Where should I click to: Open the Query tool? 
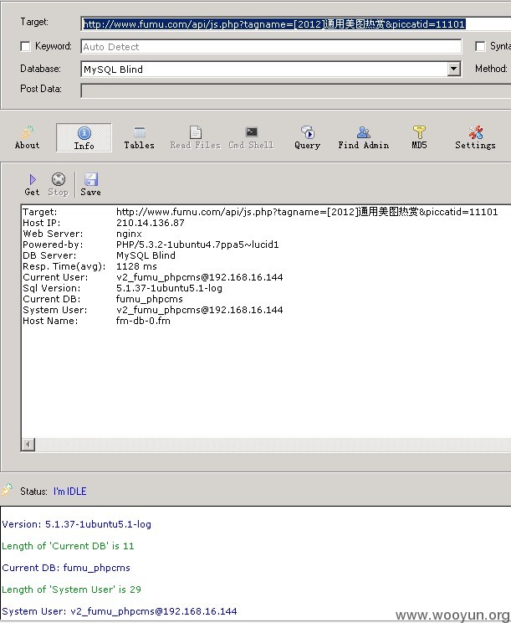click(x=307, y=137)
